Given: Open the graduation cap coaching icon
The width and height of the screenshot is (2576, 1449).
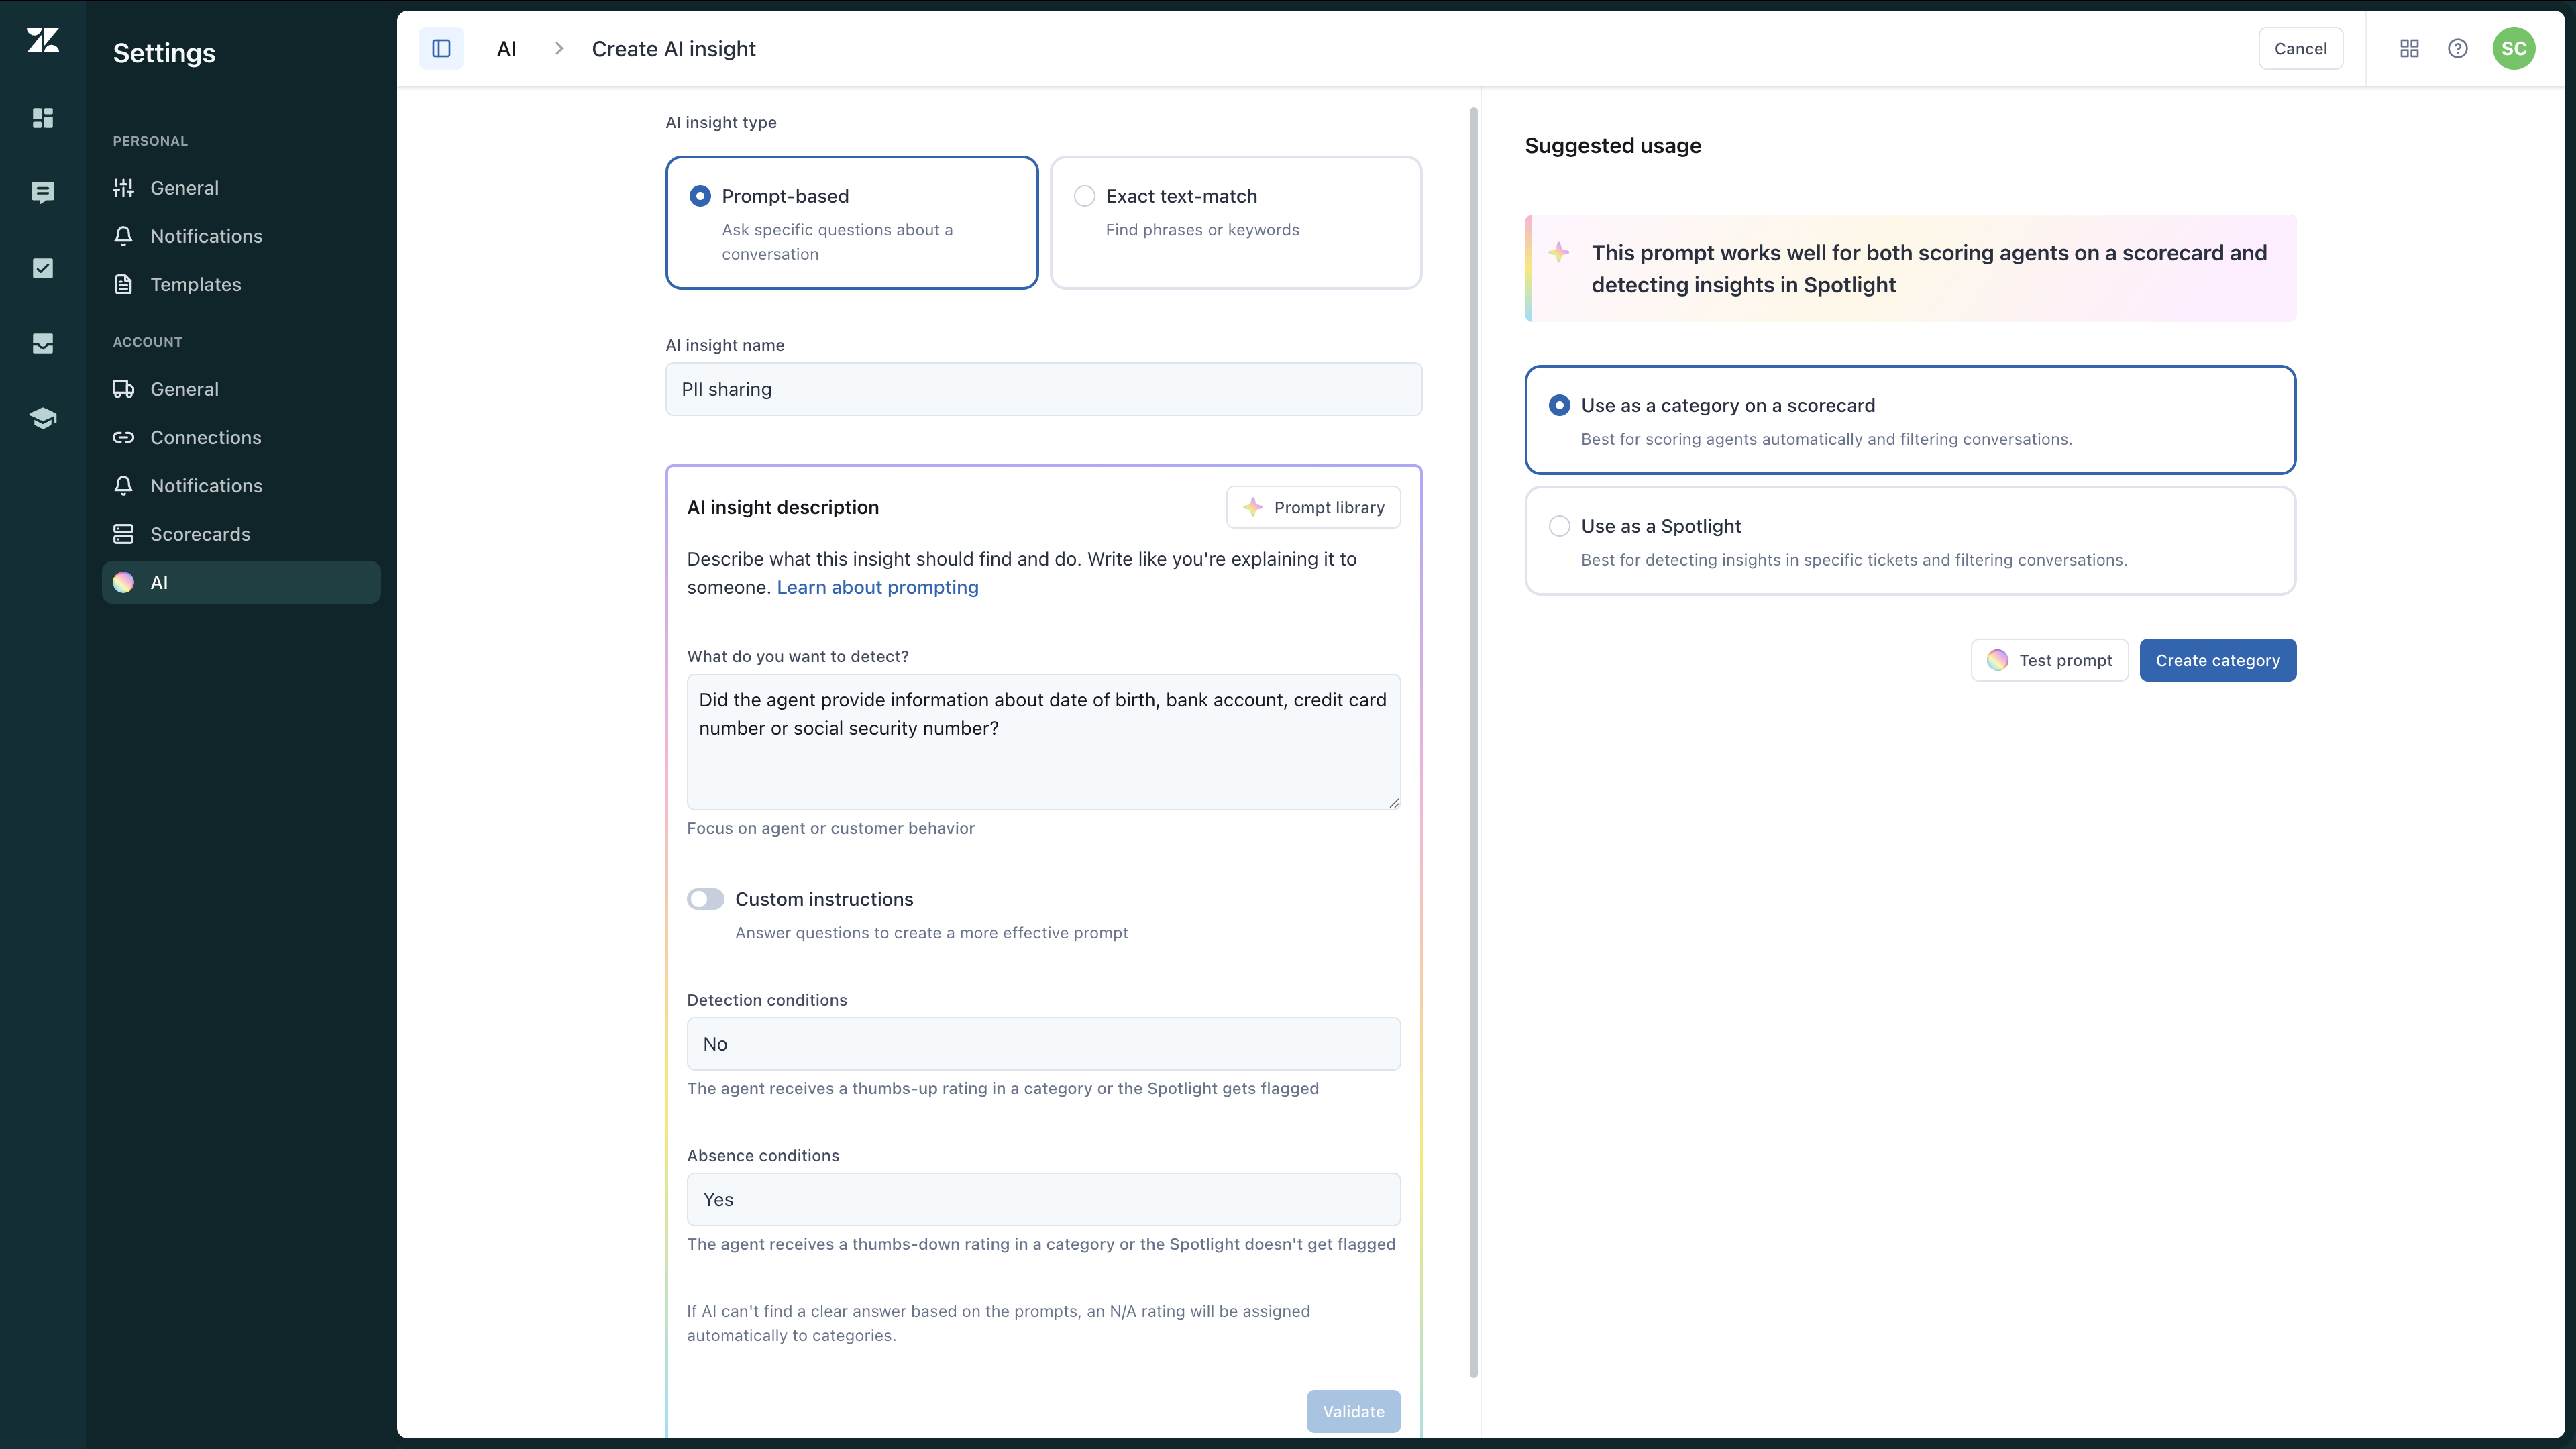Looking at the screenshot, I should [x=43, y=418].
